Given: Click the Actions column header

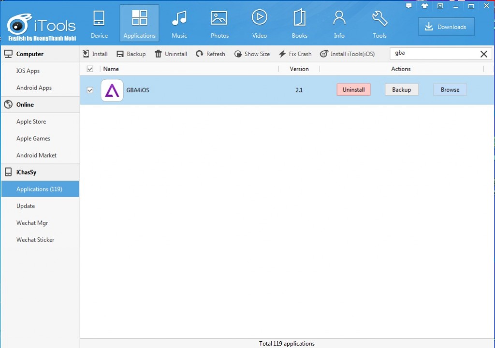Looking at the screenshot, I should pos(401,69).
